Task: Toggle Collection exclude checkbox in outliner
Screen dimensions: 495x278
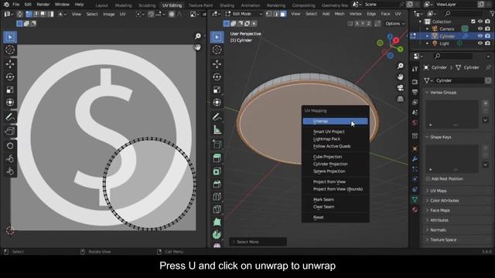Action: (473, 22)
